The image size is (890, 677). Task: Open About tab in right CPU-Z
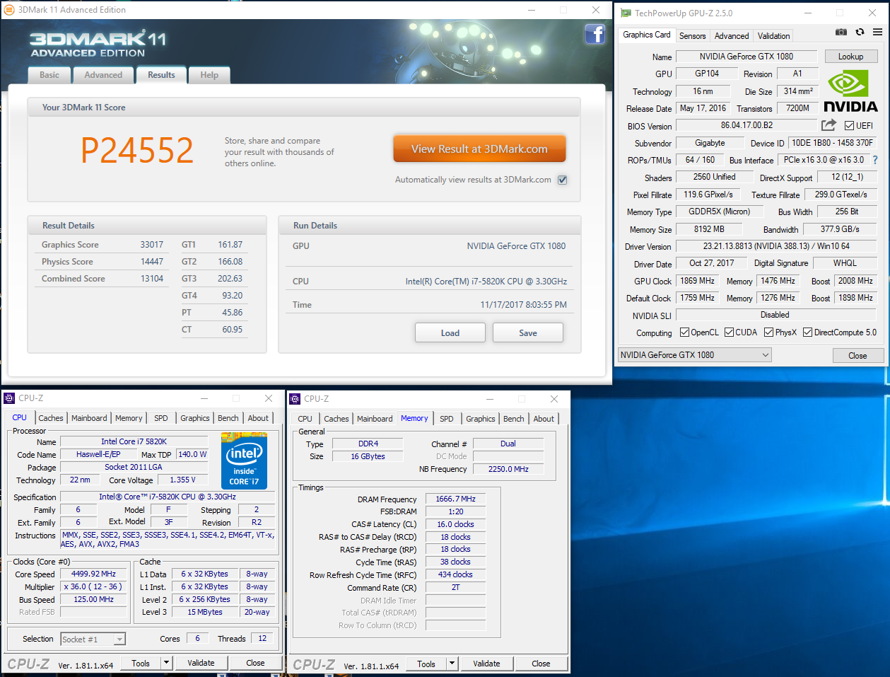point(544,419)
